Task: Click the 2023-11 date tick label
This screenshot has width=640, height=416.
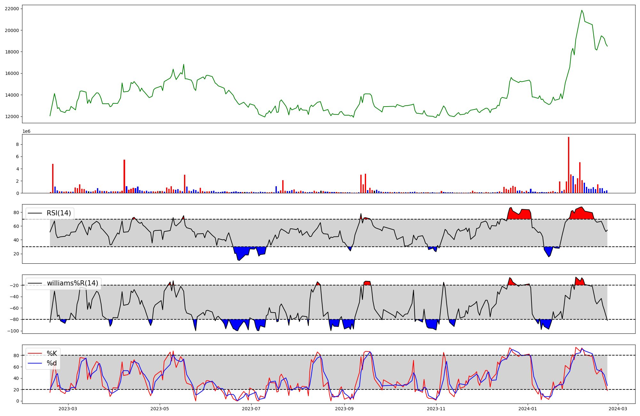Action: tap(436, 409)
